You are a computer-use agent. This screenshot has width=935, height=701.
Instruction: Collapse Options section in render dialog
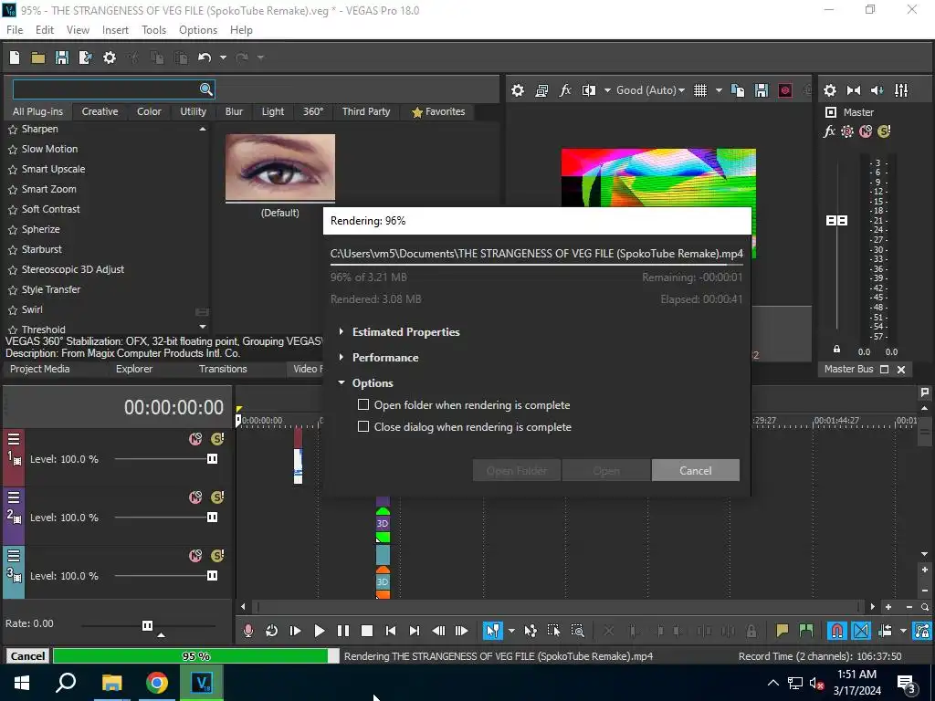[x=341, y=382]
